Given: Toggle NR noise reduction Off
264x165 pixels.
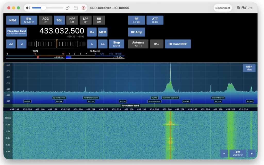Looking at the screenshot, I should click(99, 20).
